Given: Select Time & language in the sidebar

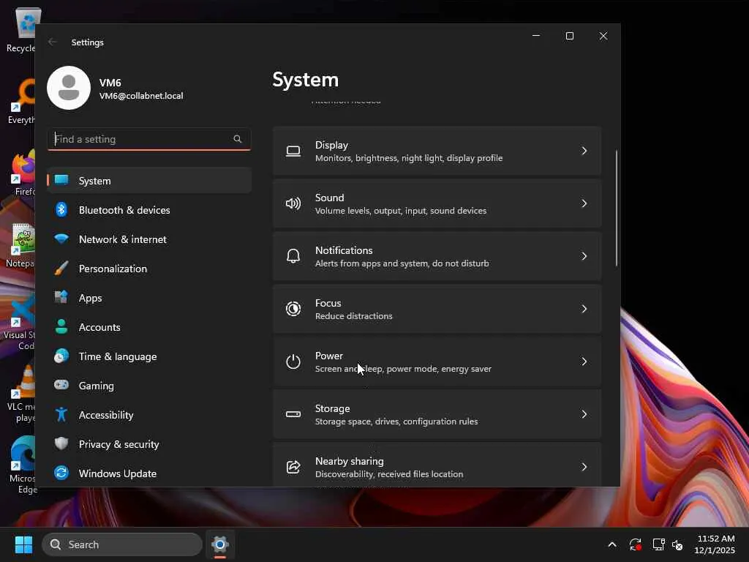Looking at the screenshot, I should (x=117, y=356).
